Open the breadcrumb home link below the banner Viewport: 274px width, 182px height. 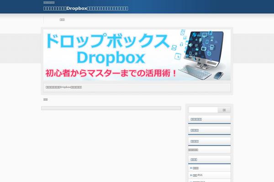45,100
